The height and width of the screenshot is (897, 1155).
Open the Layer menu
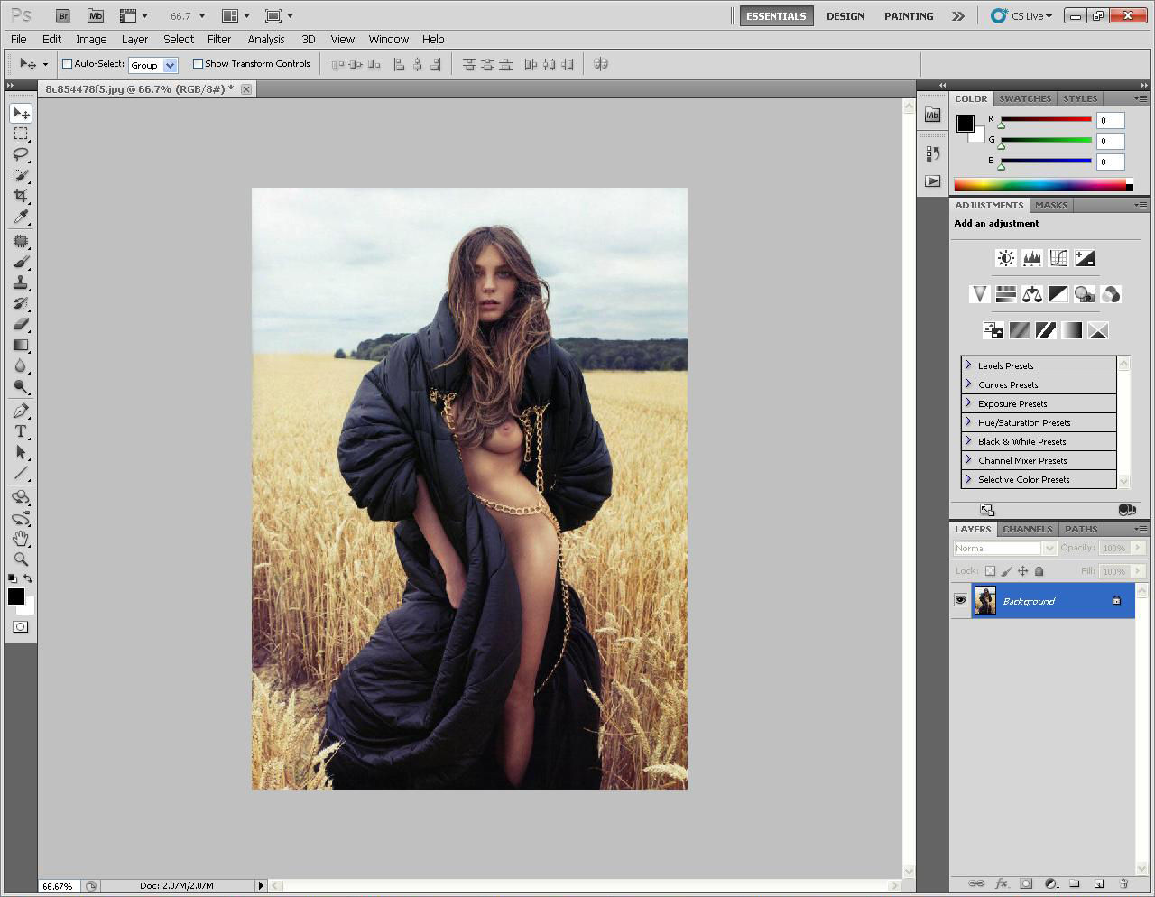click(134, 39)
